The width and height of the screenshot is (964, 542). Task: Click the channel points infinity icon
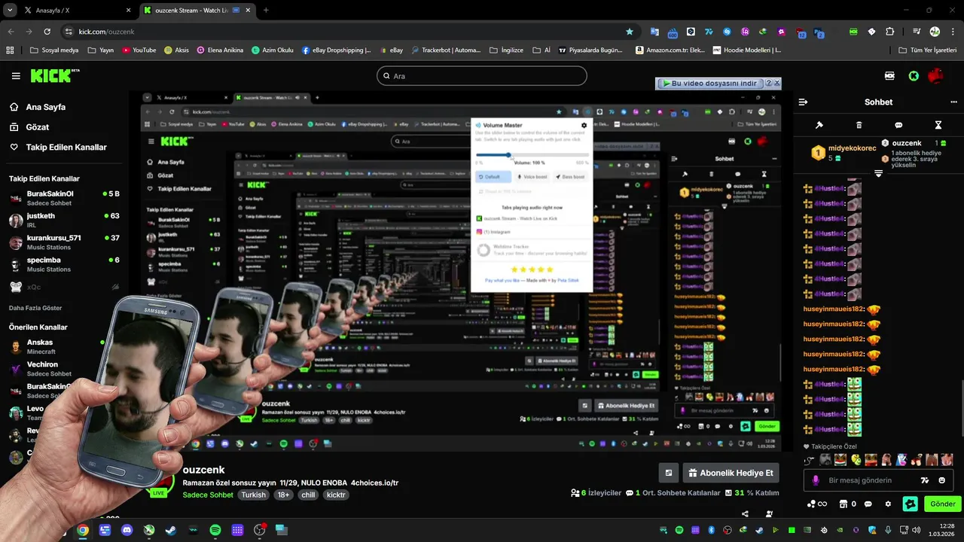point(817,504)
